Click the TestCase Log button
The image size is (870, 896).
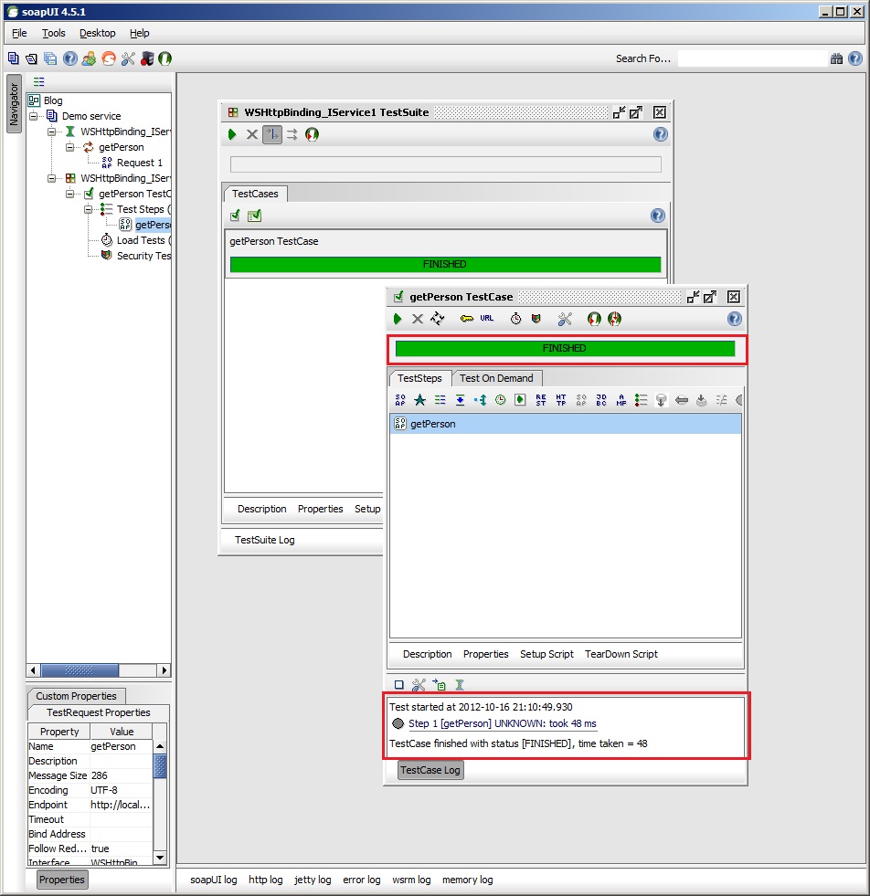pyautogui.click(x=430, y=770)
